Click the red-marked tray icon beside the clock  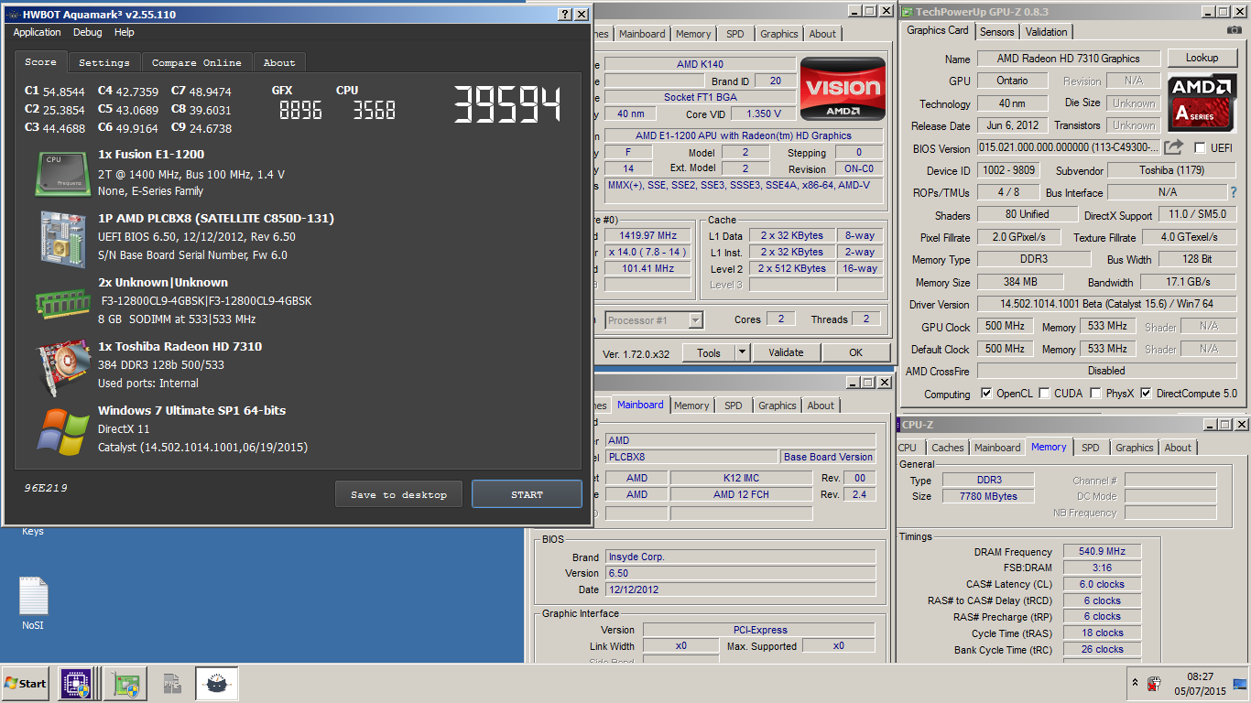click(1155, 683)
